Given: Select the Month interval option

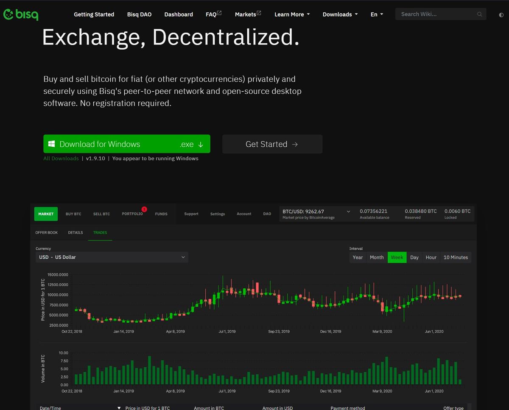Looking at the screenshot, I should point(376,257).
